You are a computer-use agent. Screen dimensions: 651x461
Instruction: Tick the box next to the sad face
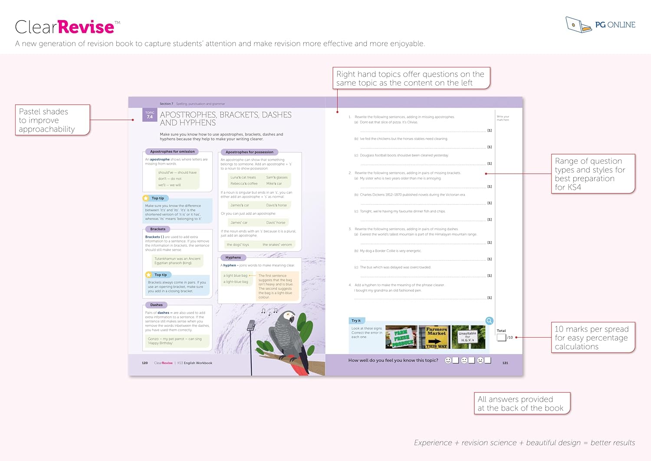pyautogui.click(x=487, y=360)
